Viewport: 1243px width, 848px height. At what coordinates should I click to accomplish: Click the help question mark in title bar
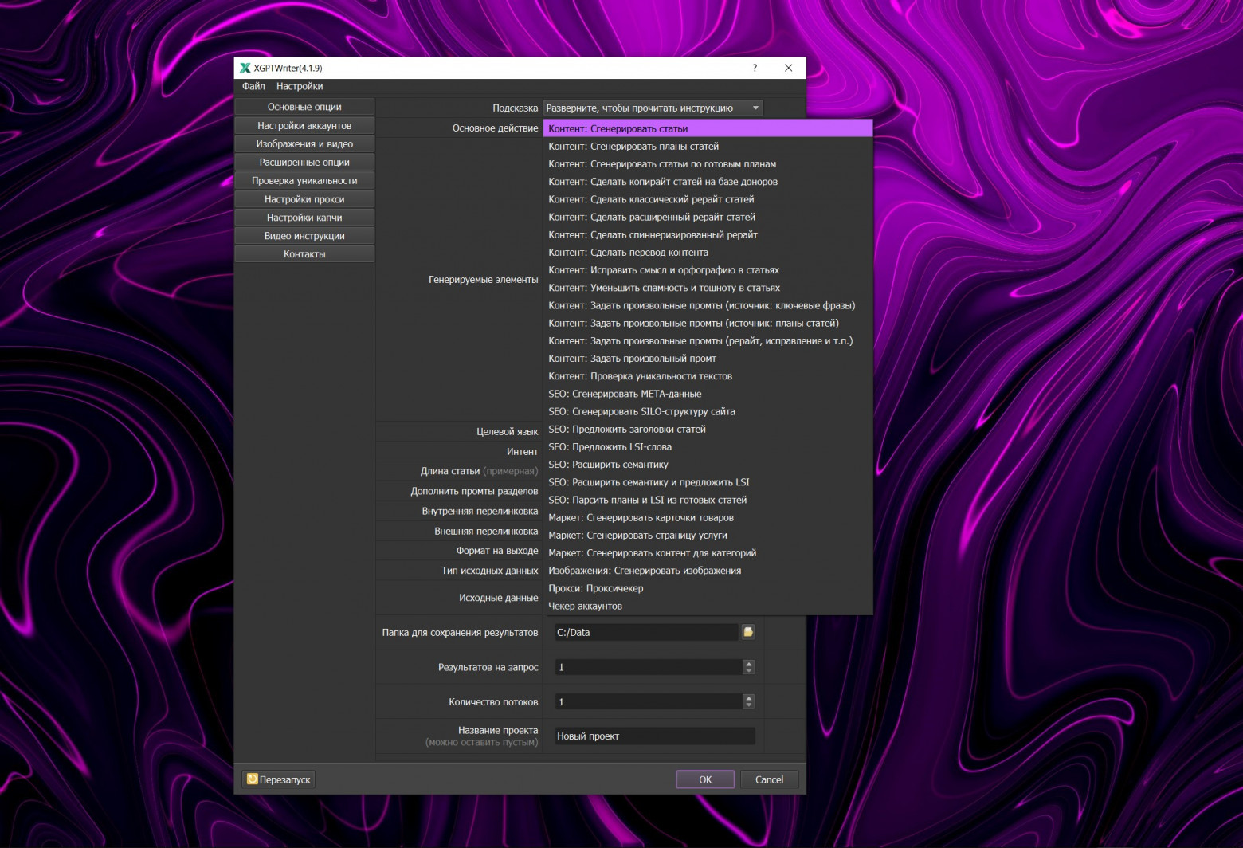tap(755, 68)
